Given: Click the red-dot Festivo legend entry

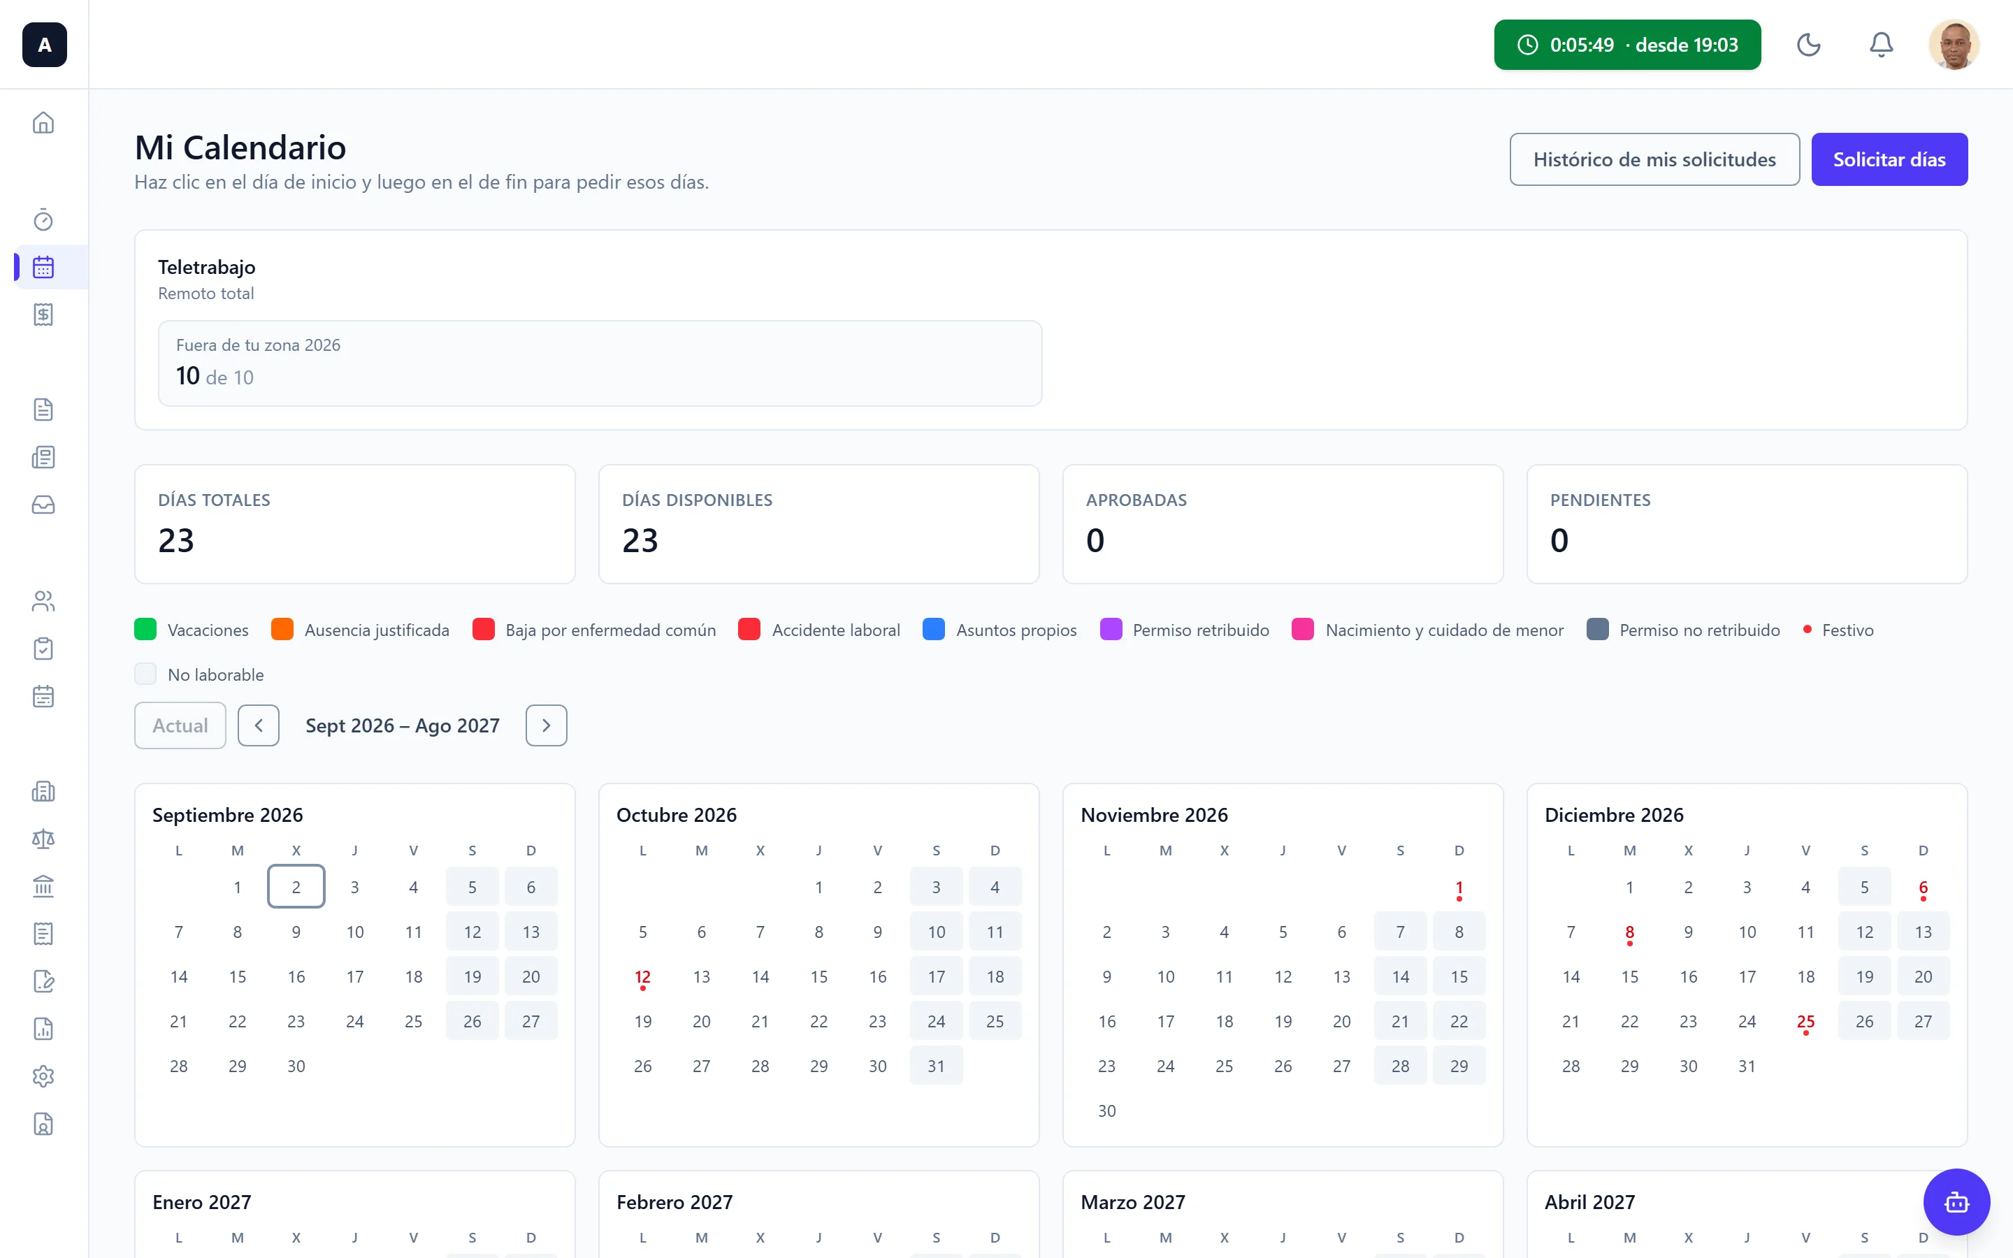Looking at the screenshot, I should [1838, 630].
